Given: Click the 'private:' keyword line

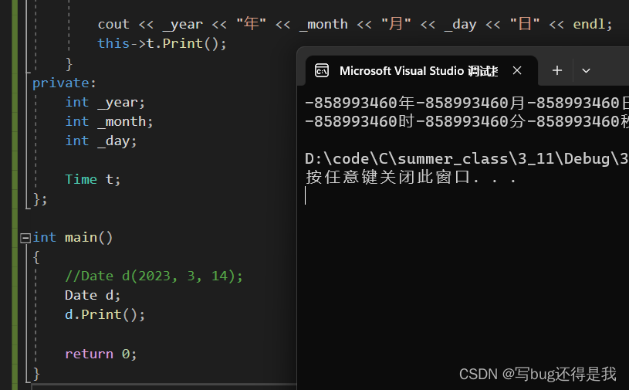Looking at the screenshot, I should 64,83.
